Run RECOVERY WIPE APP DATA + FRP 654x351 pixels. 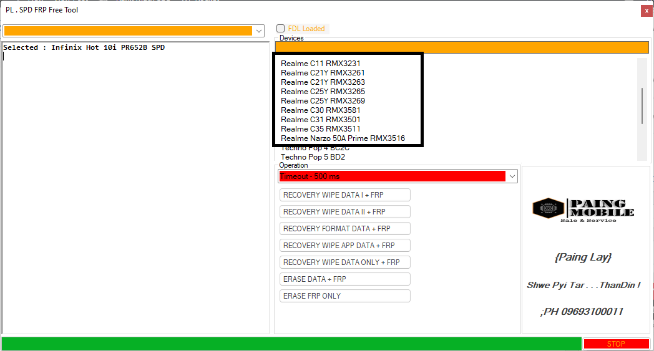(345, 246)
